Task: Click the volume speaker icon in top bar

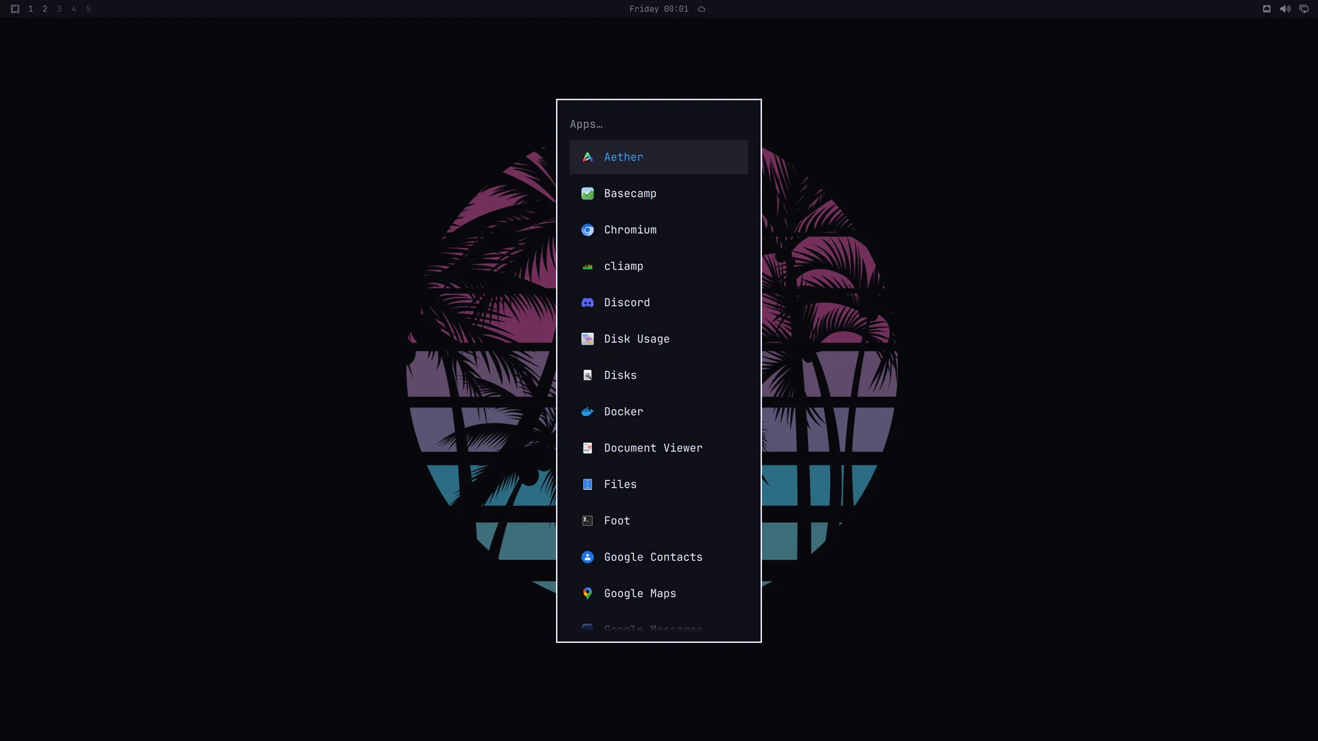Action: [x=1285, y=9]
